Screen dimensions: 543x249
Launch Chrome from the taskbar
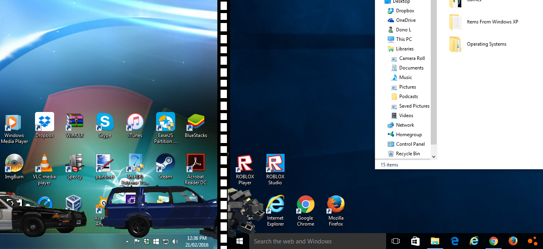493,241
